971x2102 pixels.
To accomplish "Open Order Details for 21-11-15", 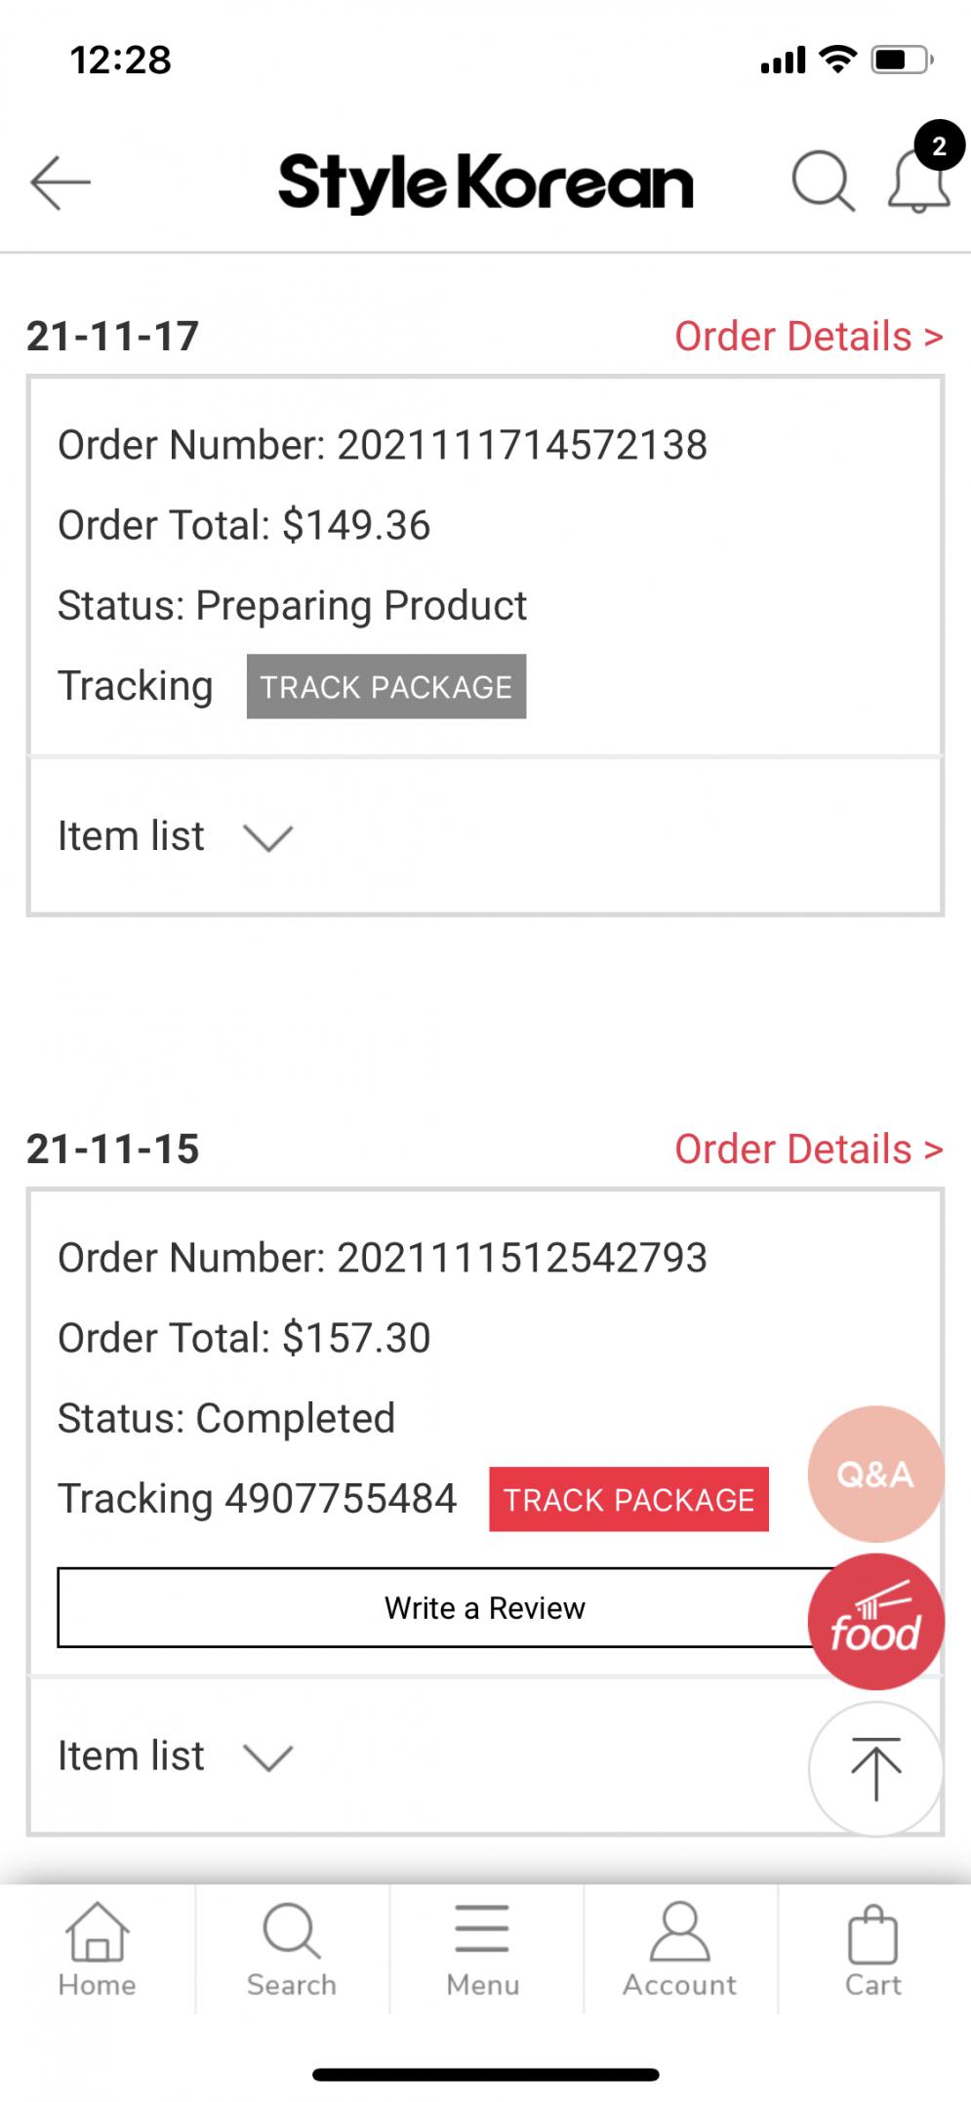I will 808,1149.
